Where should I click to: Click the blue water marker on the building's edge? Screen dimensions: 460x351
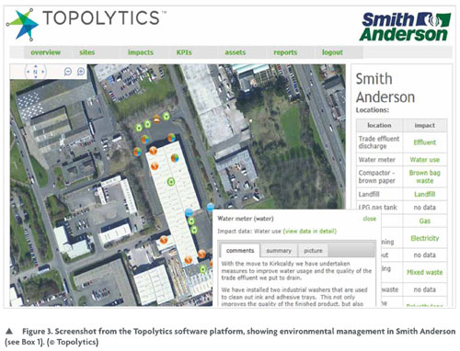[x=189, y=211]
